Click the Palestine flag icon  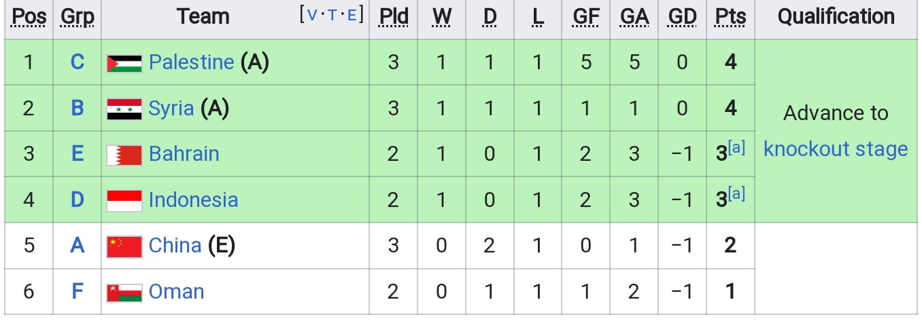point(124,63)
